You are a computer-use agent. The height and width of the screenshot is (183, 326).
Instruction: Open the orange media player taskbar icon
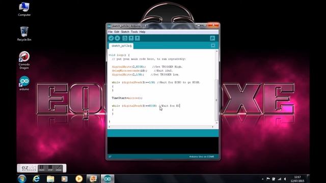[x=79, y=178]
